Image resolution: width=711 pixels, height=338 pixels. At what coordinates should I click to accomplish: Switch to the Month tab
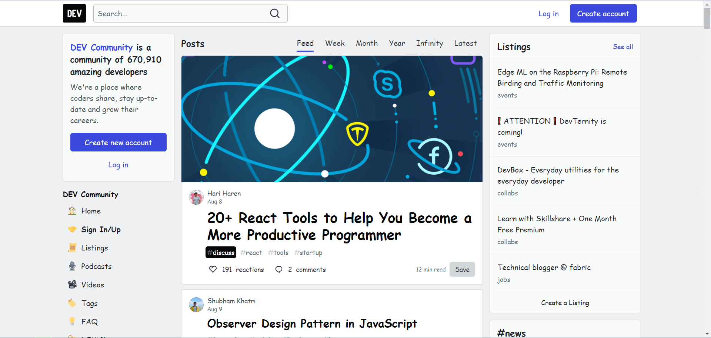pos(367,43)
